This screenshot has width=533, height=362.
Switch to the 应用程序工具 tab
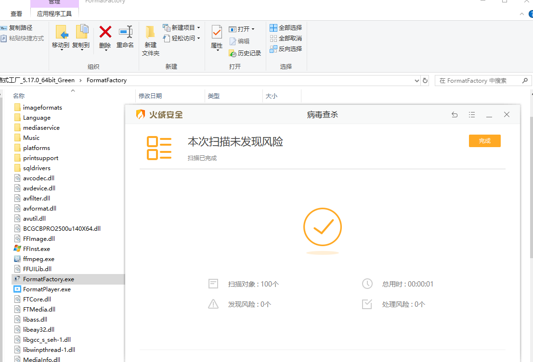pos(54,13)
